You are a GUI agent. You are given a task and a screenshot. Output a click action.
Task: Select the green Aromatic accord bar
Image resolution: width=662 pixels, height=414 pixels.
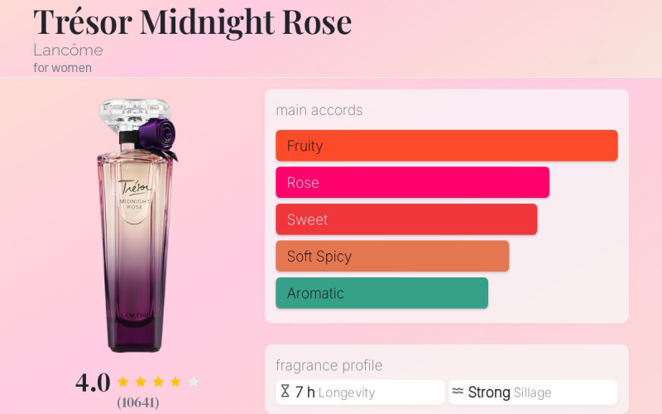pyautogui.click(x=381, y=293)
